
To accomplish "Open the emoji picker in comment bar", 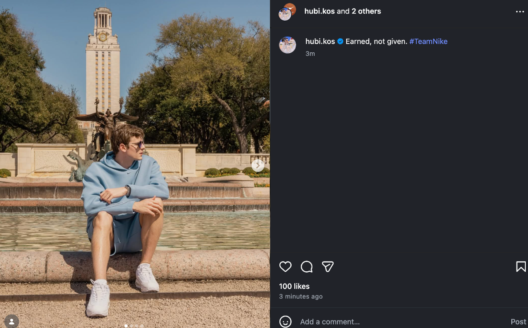I will (x=286, y=322).
